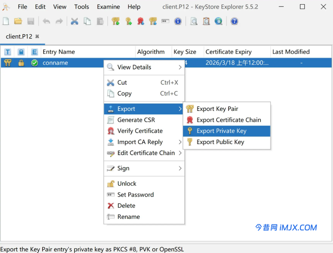333x253 pixels.
Task: Close the client.P12 tab
Action: coord(37,36)
